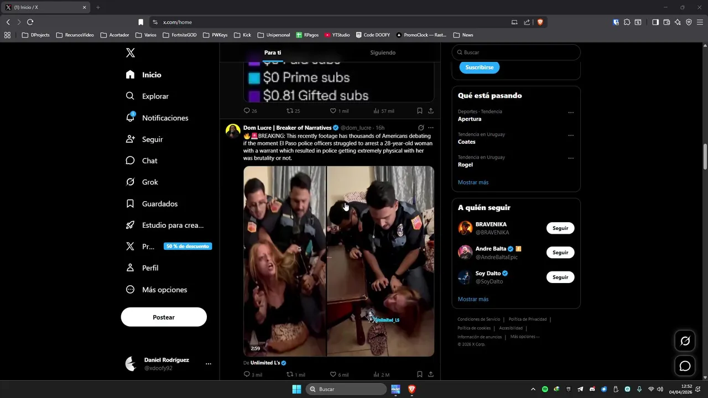This screenshot has height=398, width=708.
Task: Click the Suscribirse button
Action: pos(480,67)
